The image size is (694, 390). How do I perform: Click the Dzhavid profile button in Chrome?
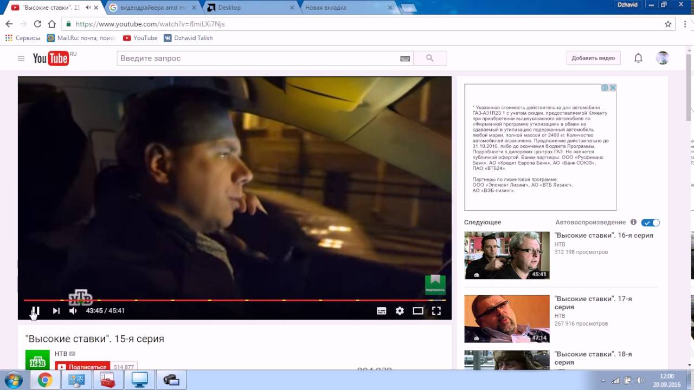click(x=628, y=4)
